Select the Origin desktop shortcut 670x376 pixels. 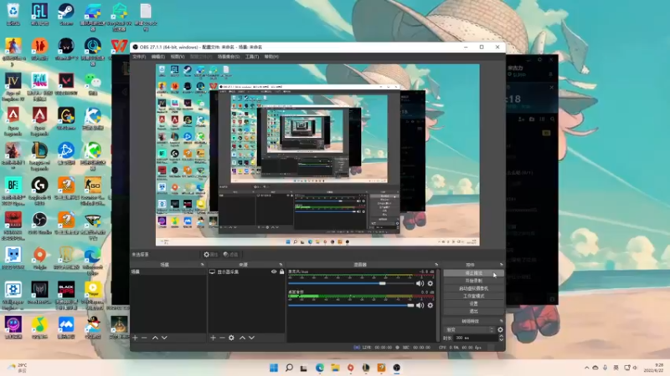pos(39,258)
